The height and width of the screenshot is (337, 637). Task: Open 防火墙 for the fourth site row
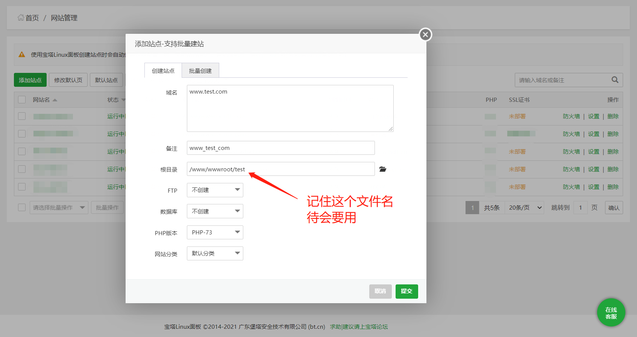pyautogui.click(x=571, y=169)
